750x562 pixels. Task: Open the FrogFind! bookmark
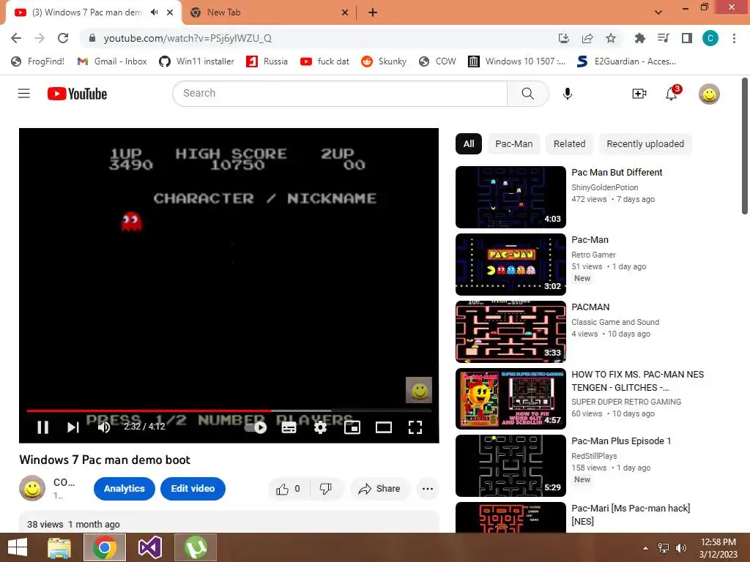[37, 61]
